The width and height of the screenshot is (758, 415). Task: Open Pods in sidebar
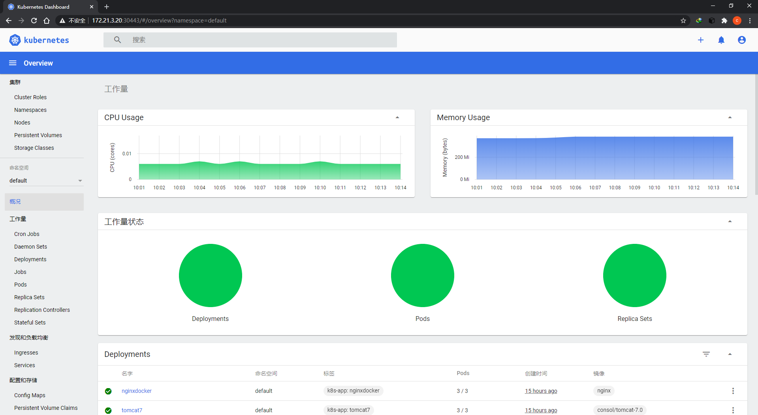[21, 285]
